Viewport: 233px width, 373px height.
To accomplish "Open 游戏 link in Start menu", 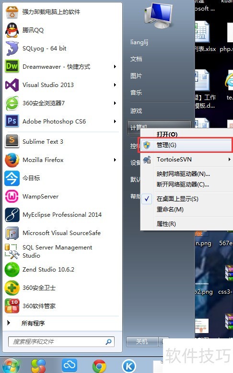I will (136, 111).
